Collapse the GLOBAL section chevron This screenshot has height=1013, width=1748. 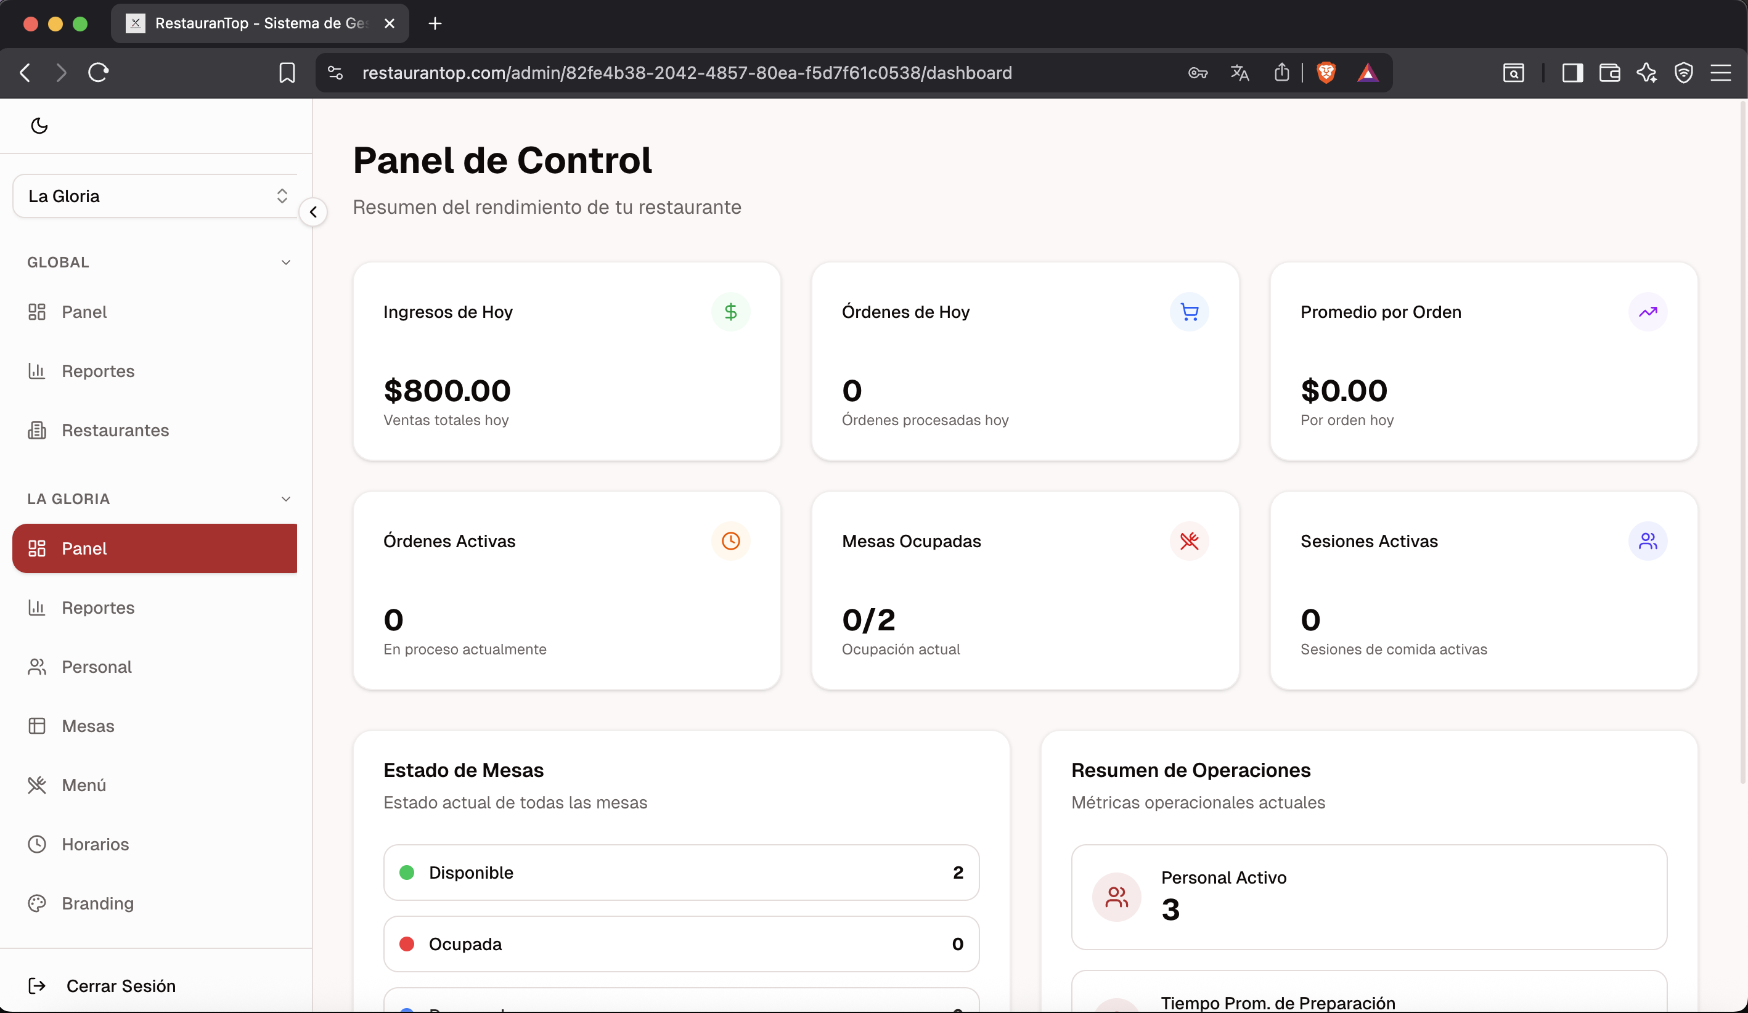coord(287,262)
